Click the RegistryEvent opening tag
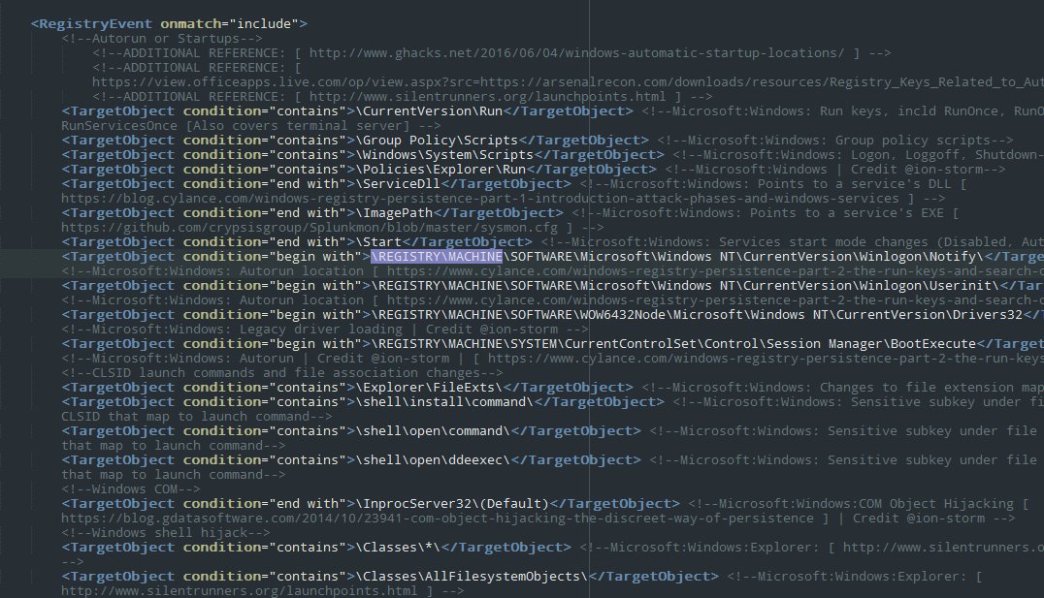The width and height of the screenshot is (1044, 598). (169, 24)
